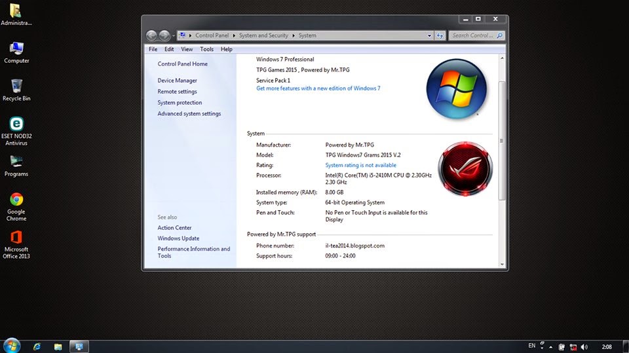Click System and Security breadcrumb

click(x=263, y=35)
